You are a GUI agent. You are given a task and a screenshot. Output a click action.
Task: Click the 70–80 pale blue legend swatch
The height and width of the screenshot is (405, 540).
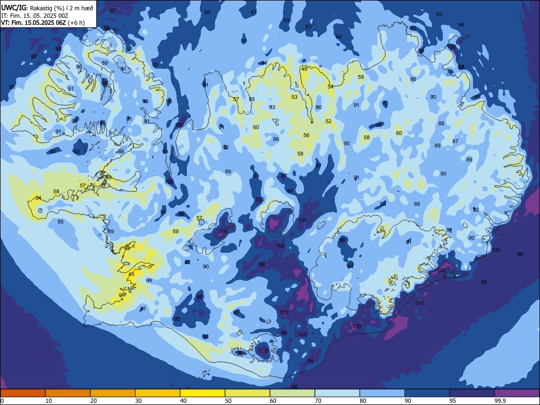pyautogui.click(x=337, y=393)
